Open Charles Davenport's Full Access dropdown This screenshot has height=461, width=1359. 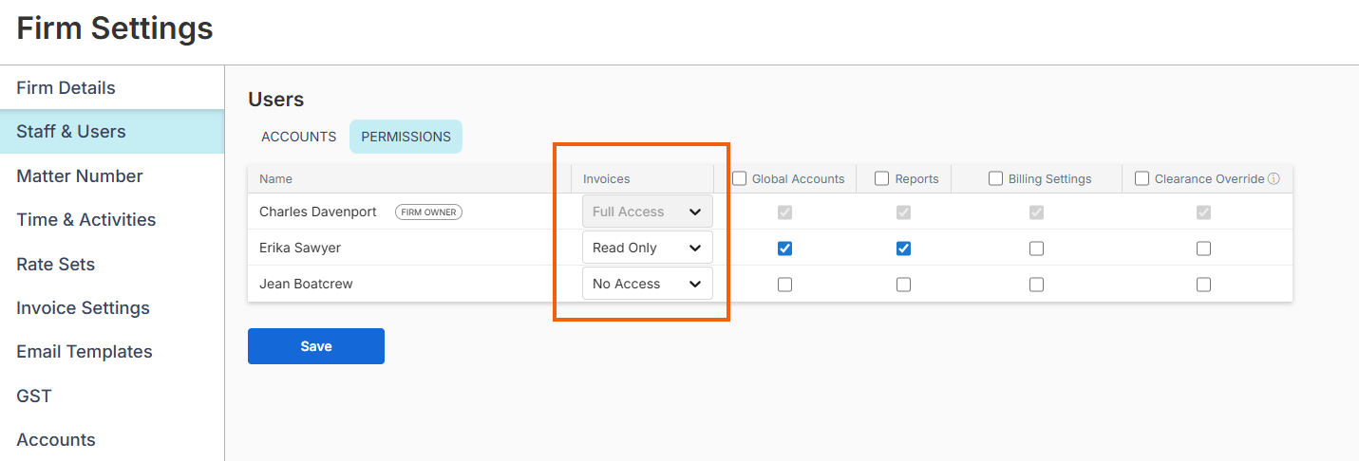(x=647, y=212)
